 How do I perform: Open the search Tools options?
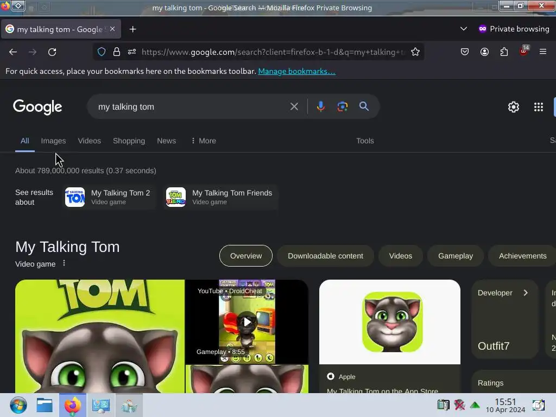pyautogui.click(x=365, y=141)
